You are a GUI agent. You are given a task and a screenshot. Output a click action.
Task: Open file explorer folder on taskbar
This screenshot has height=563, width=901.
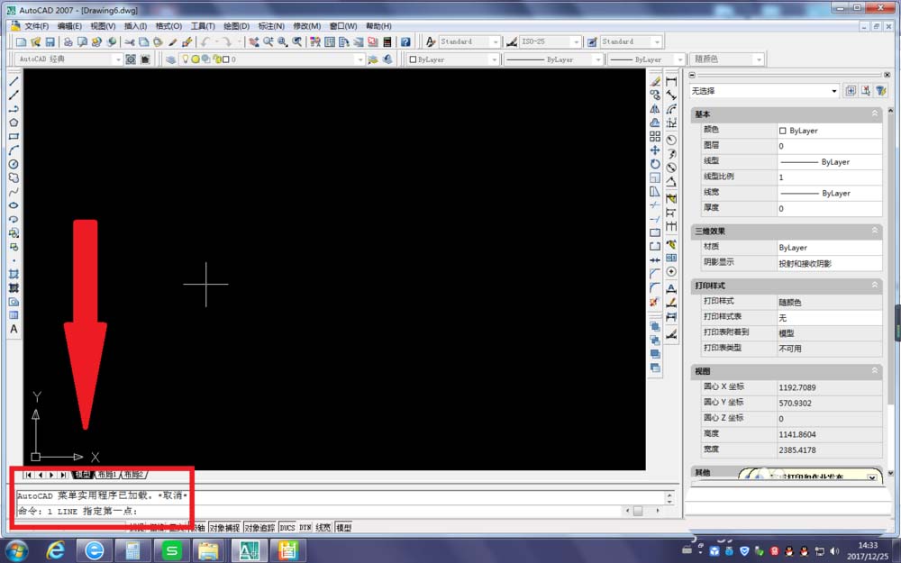(x=208, y=550)
